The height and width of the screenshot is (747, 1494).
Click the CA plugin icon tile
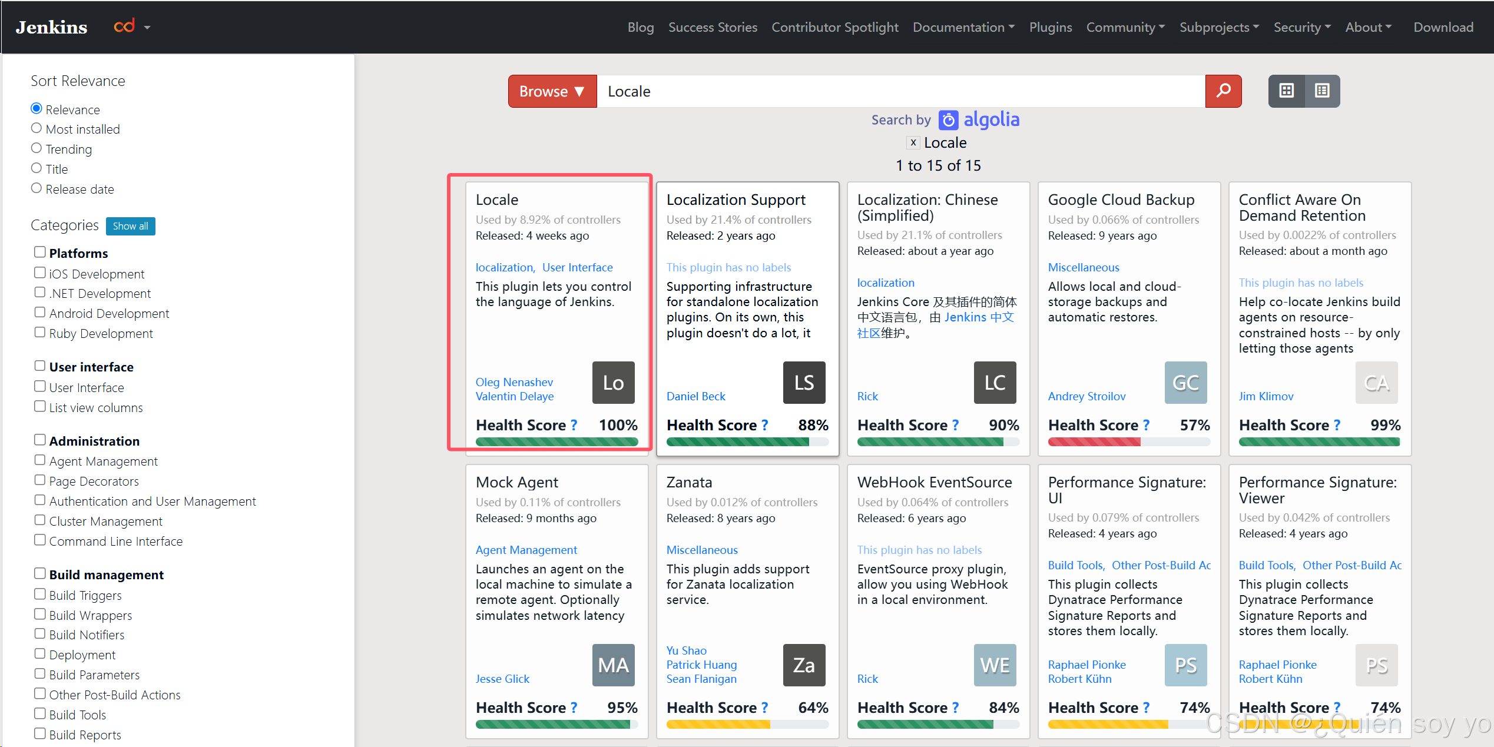tap(1376, 383)
